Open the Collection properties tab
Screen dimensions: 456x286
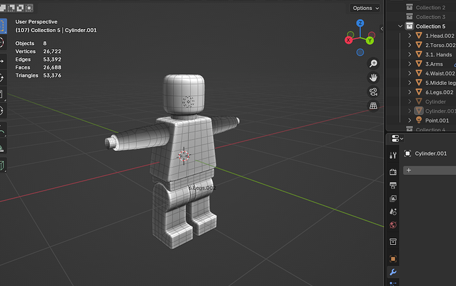tap(393, 242)
